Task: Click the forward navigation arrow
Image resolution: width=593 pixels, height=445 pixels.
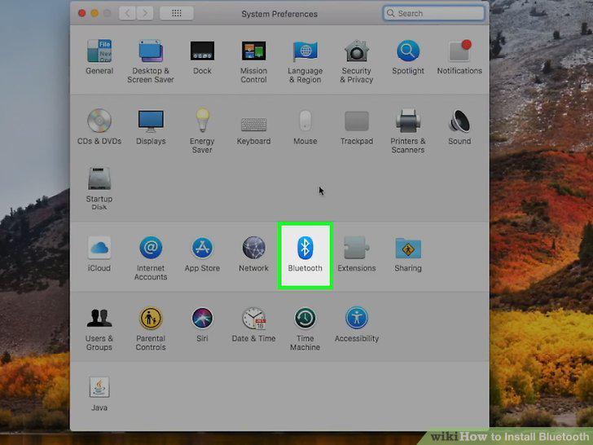Action: tap(145, 13)
